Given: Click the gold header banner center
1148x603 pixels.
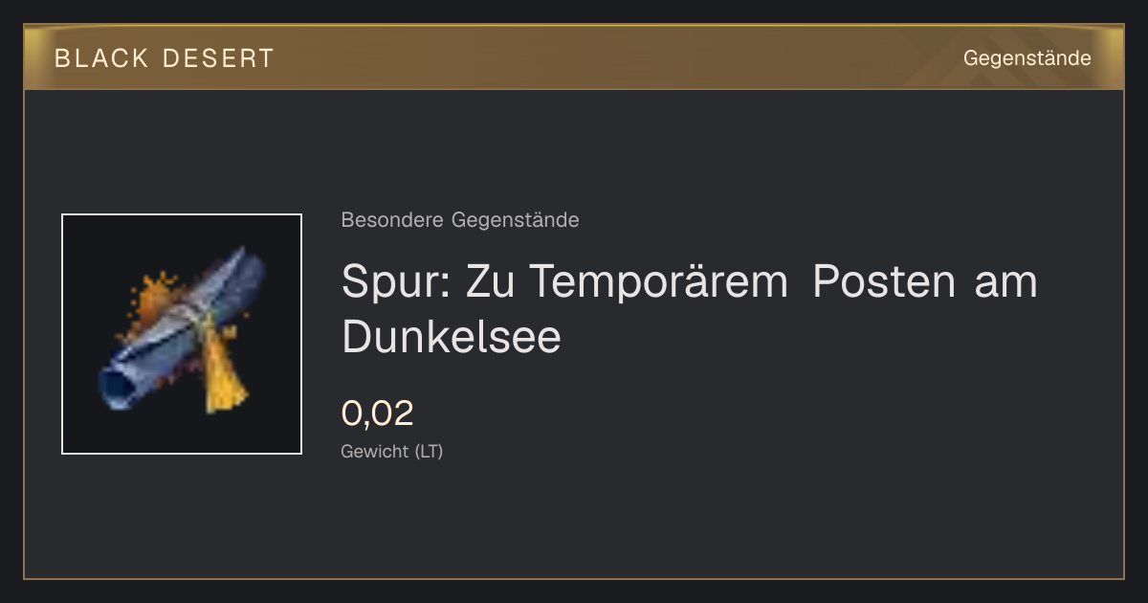Looking at the screenshot, I should click(574, 57).
